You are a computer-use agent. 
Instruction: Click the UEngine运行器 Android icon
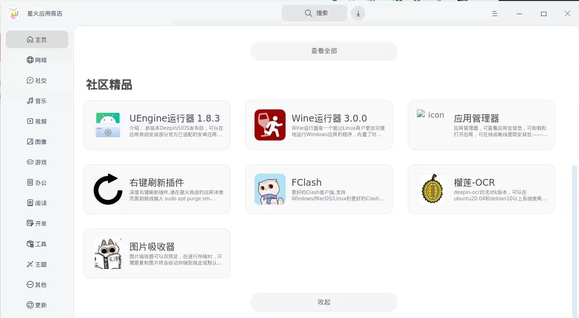coord(108,125)
